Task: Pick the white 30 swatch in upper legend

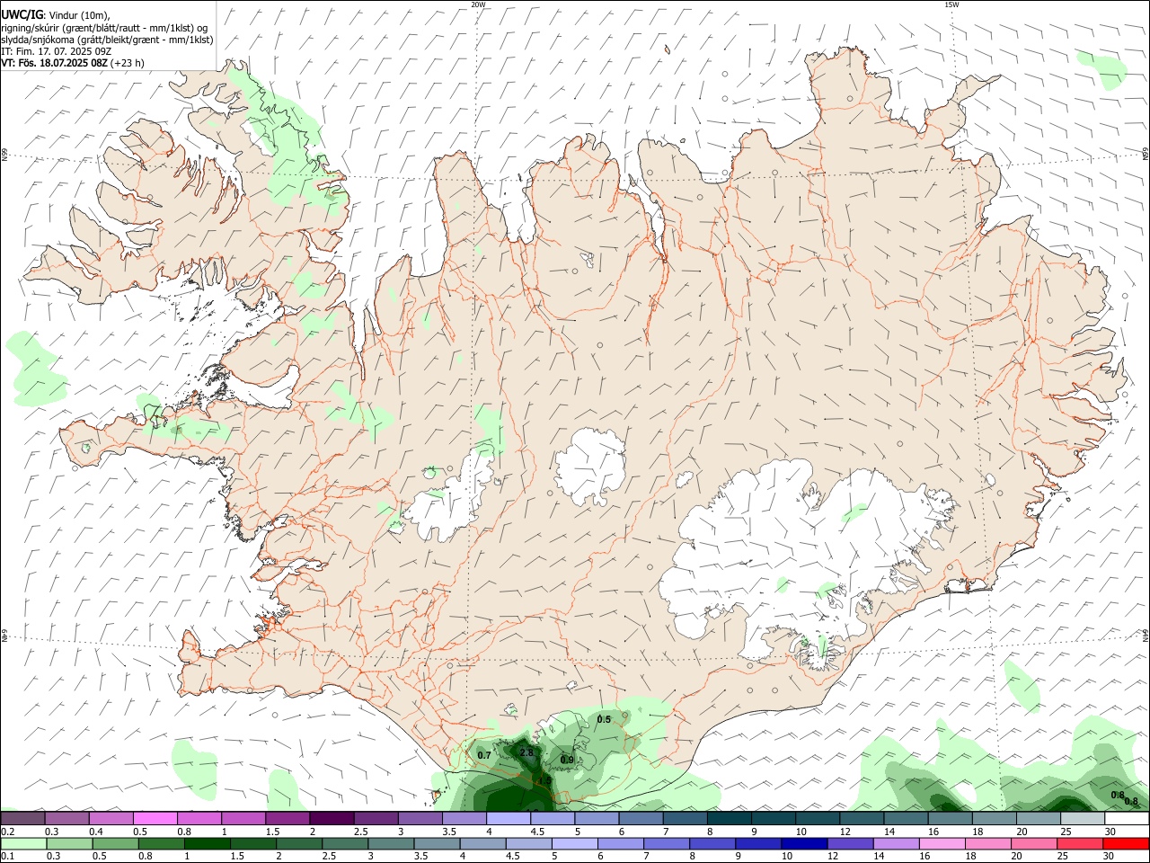Action: 1125,818
